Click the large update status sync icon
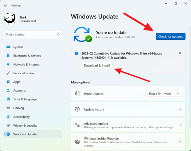Screen dimensions: 191x151 point(83,35)
